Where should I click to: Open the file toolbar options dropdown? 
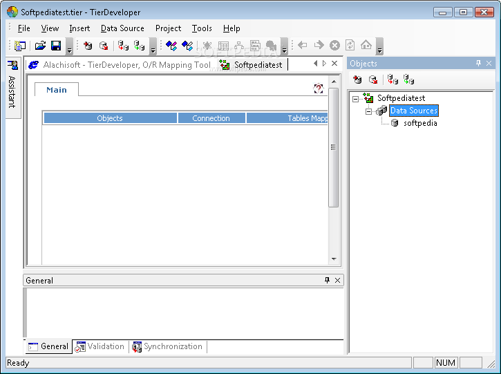(x=69, y=46)
